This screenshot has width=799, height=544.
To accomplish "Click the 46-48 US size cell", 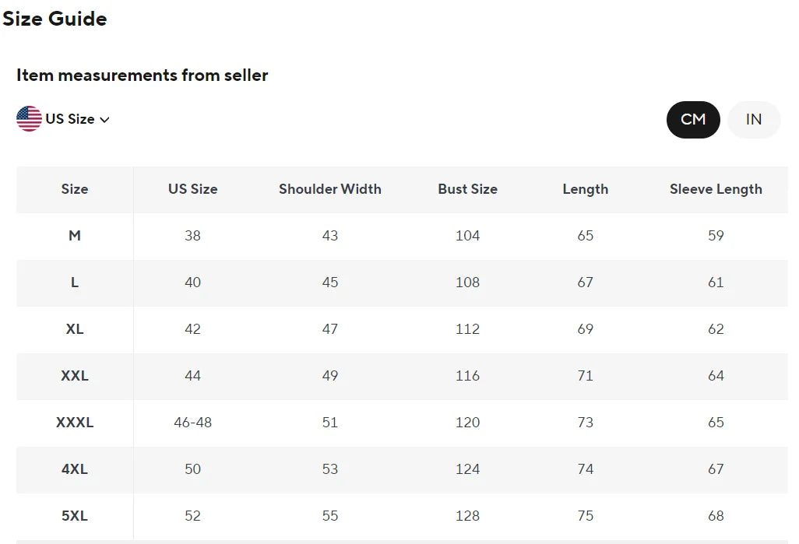I will (192, 423).
